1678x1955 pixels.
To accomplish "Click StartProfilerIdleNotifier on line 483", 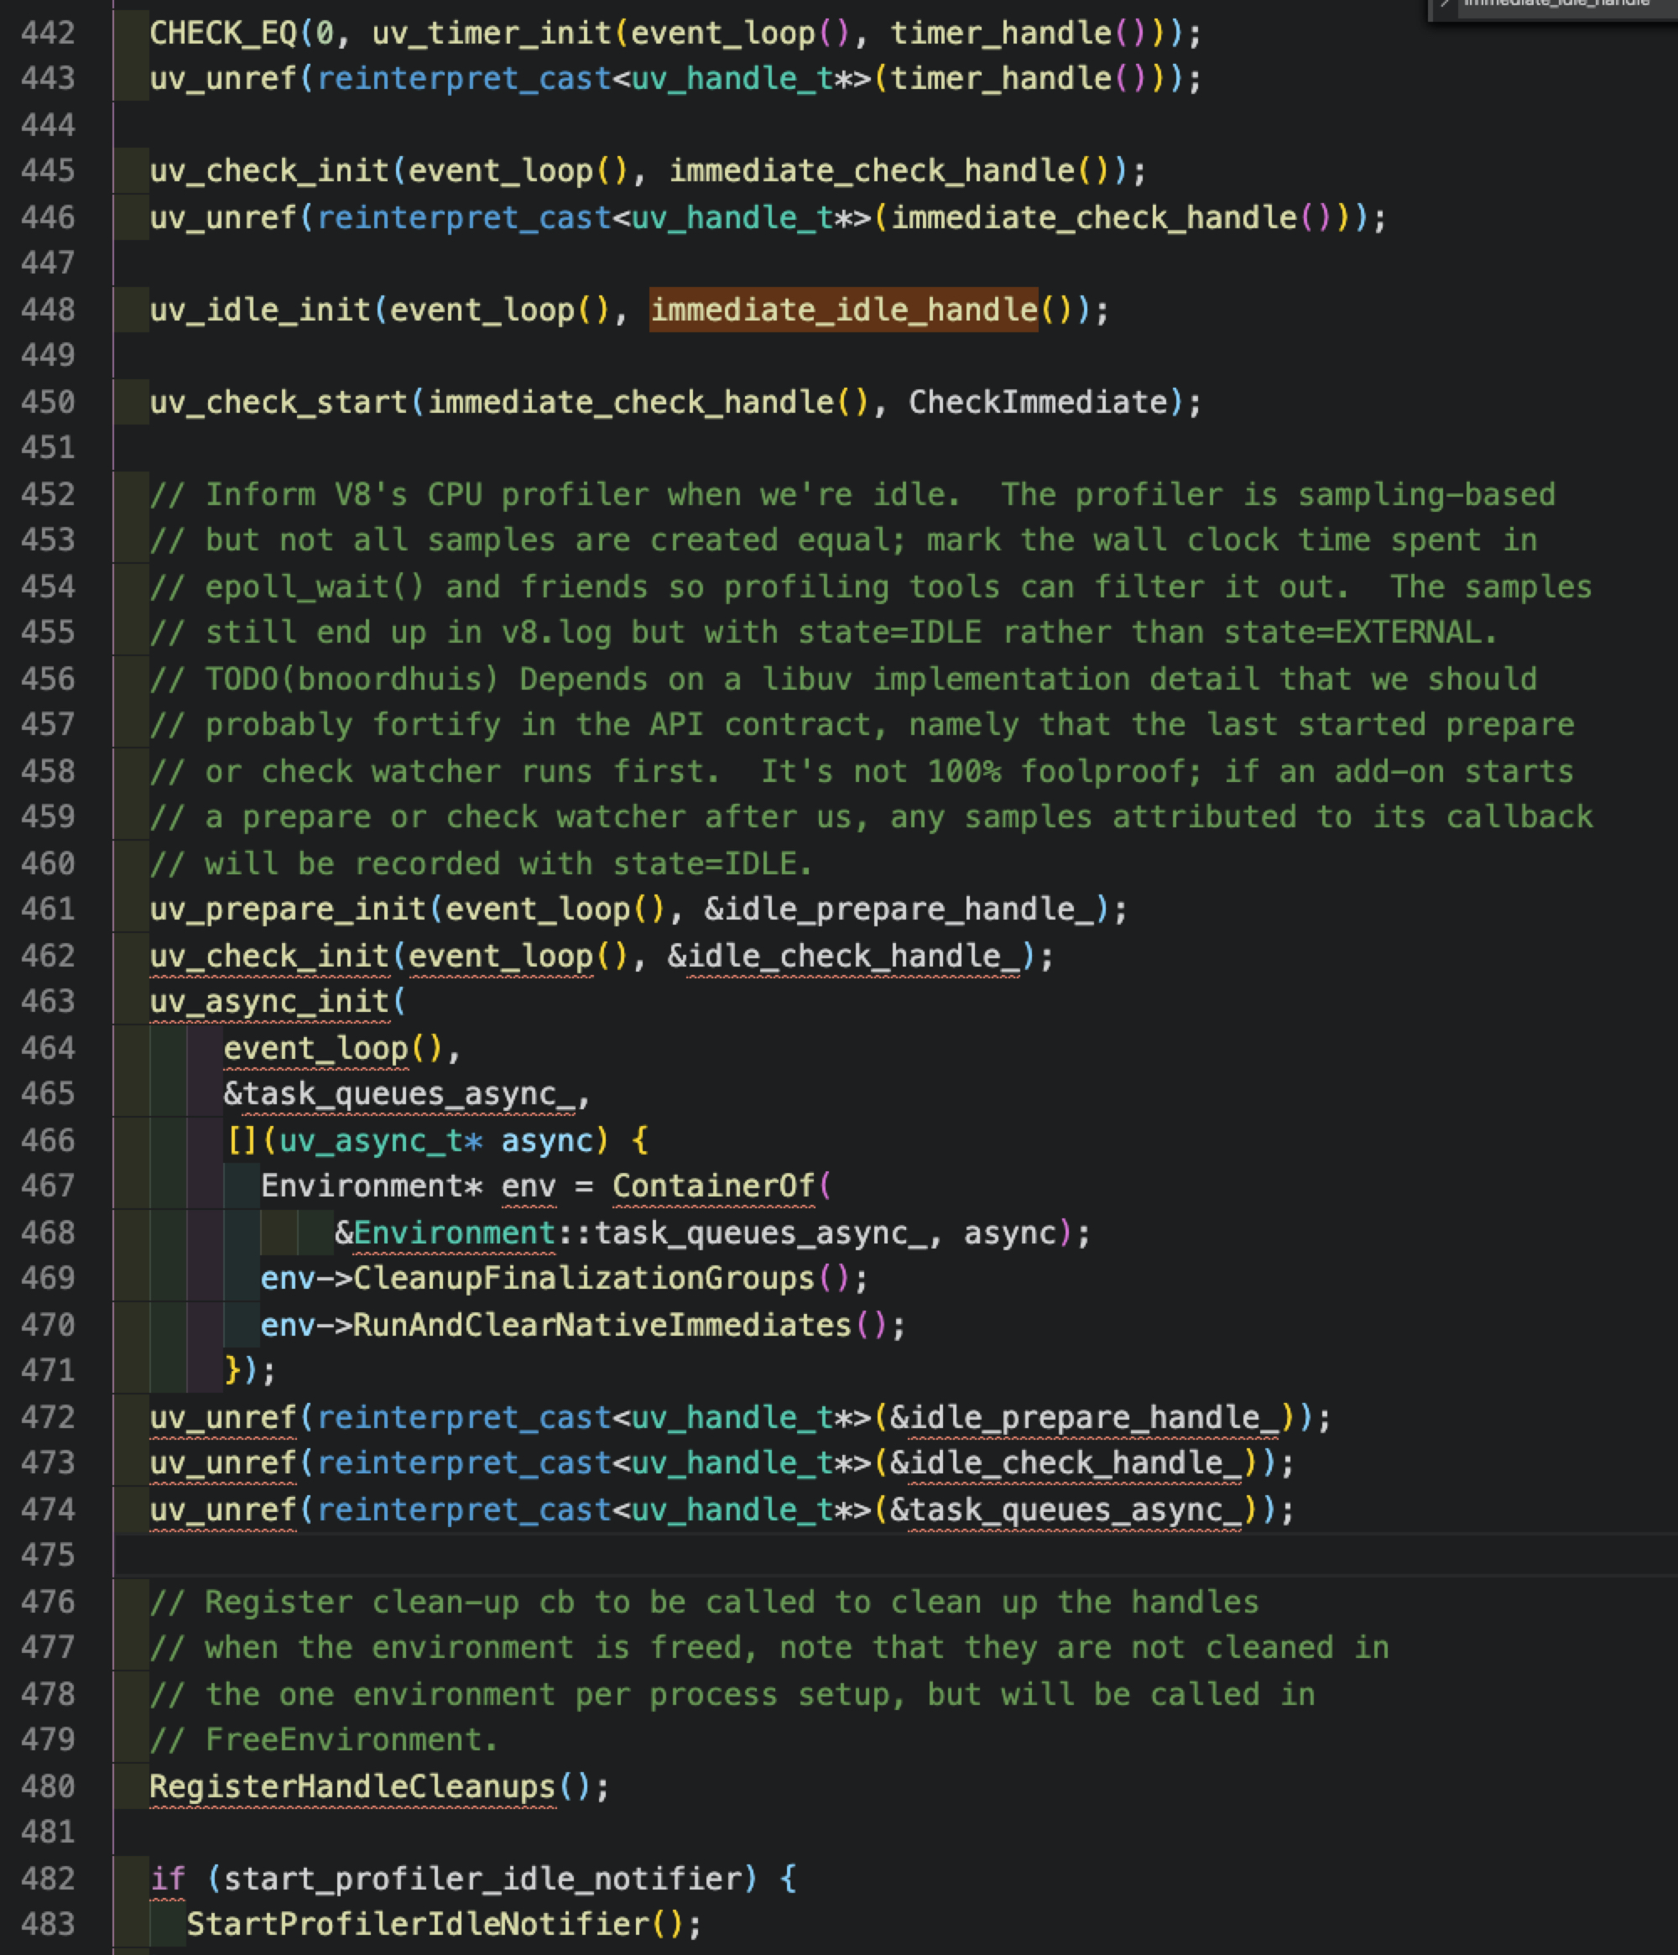I will pyautogui.click(x=418, y=1924).
